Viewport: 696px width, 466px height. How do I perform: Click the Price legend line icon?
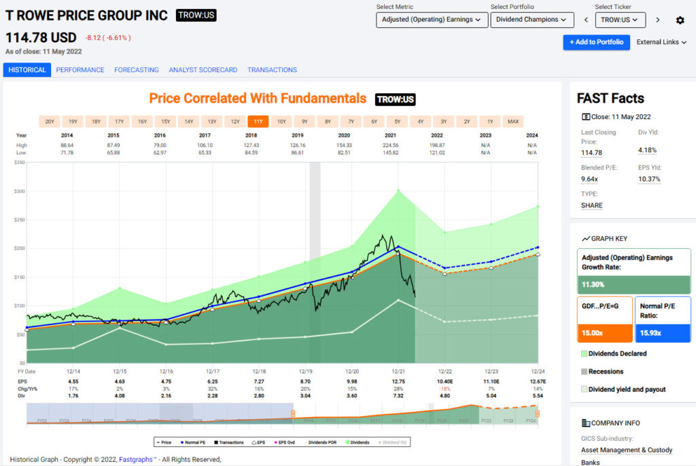pyautogui.click(x=159, y=441)
